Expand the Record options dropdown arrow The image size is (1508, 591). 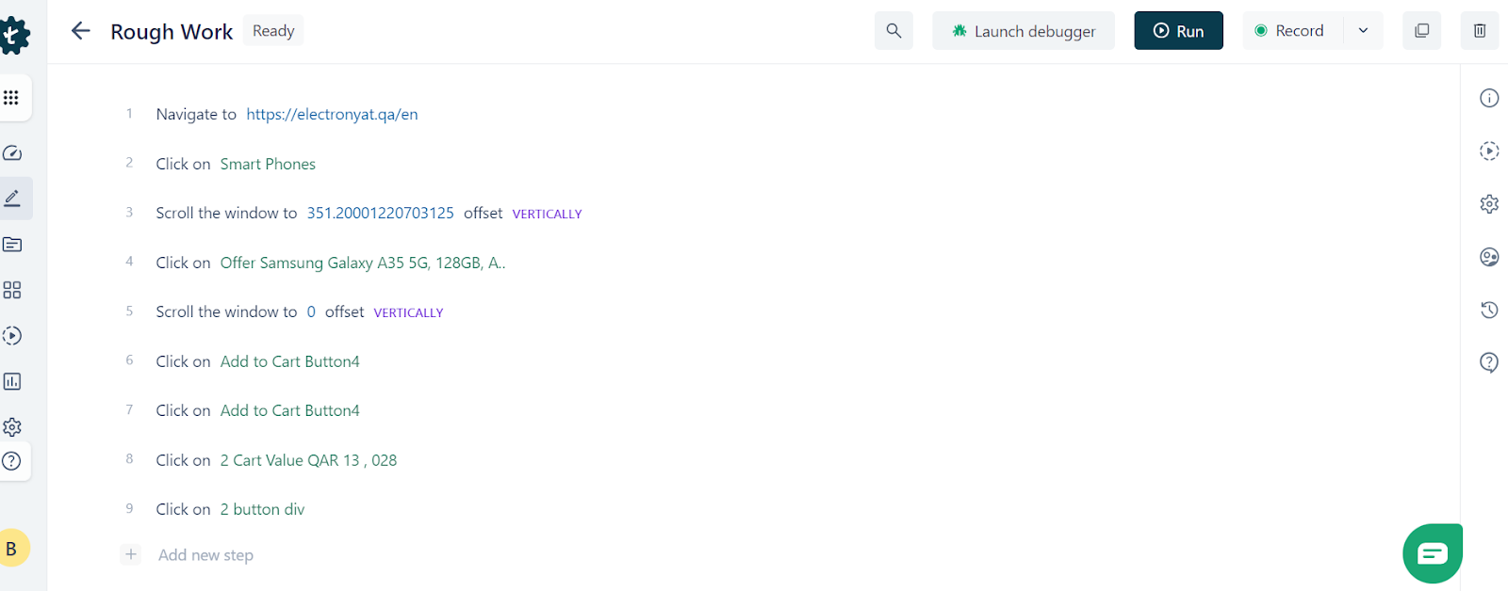pos(1363,31)
